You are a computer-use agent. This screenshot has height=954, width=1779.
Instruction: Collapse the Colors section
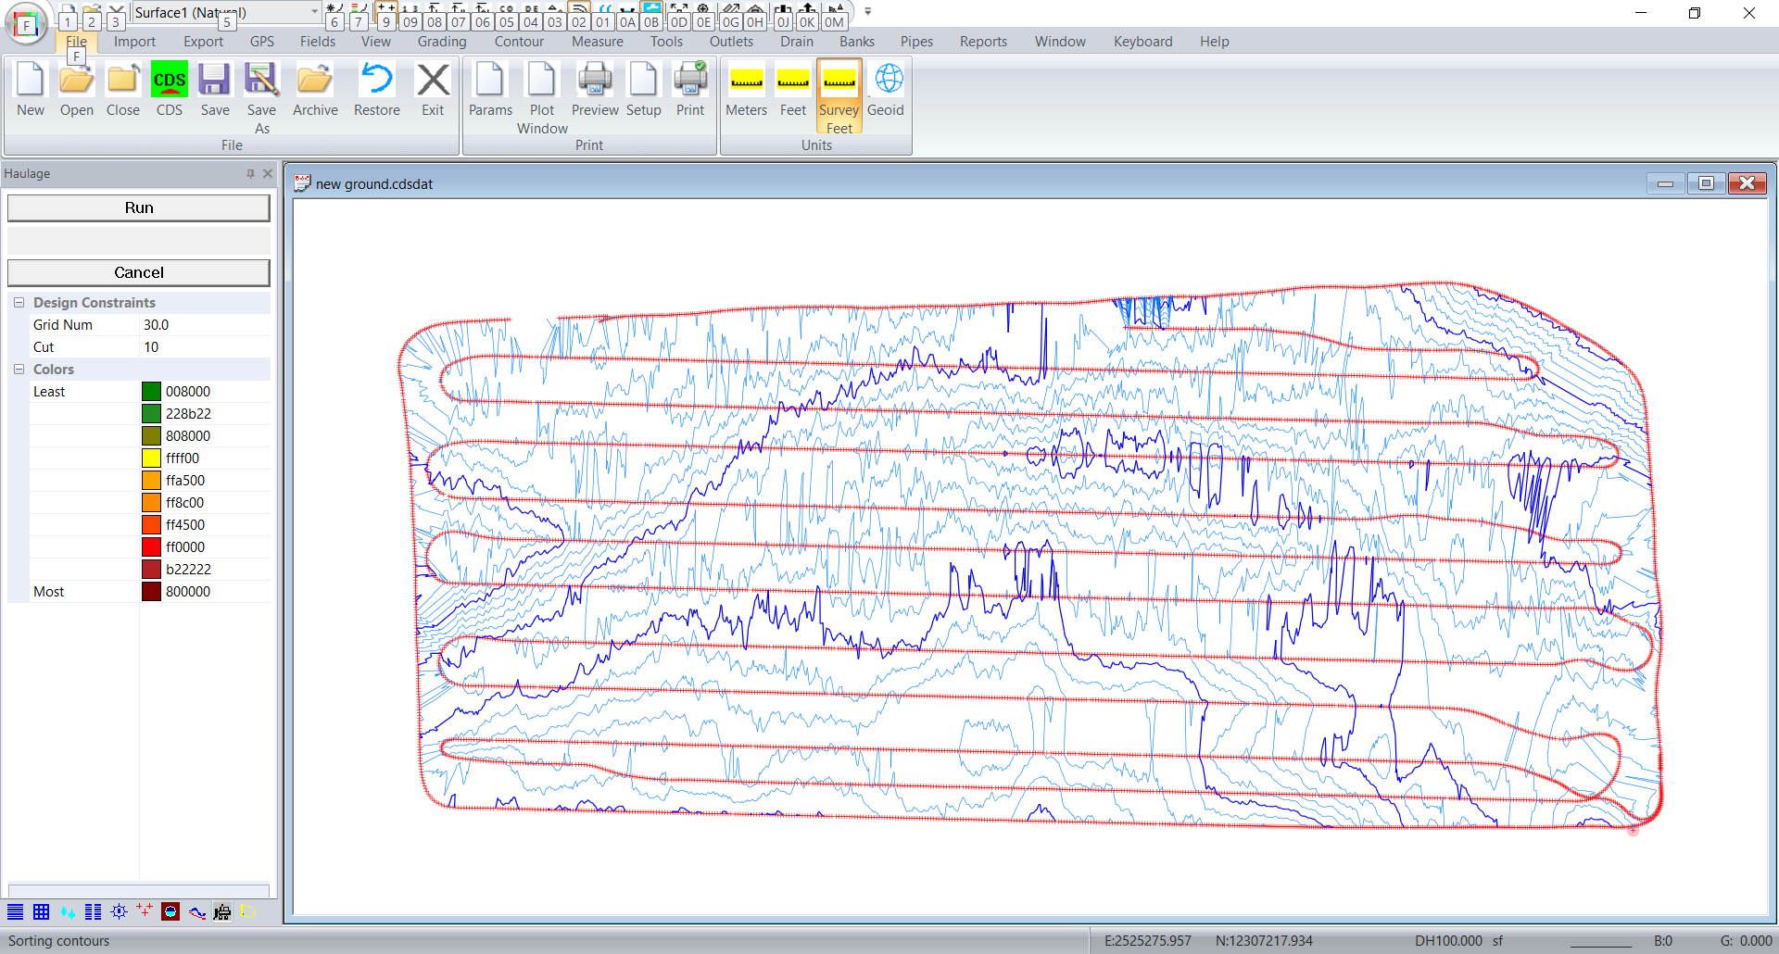19,370
